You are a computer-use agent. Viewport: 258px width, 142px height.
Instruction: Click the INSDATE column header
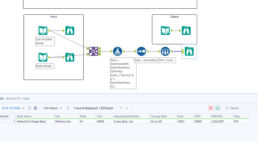pos(222,116)
